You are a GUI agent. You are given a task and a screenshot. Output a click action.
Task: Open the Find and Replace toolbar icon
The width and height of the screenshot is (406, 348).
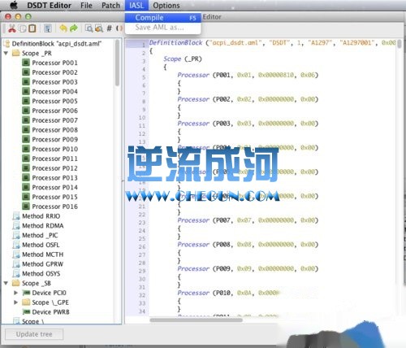(99, 28)
